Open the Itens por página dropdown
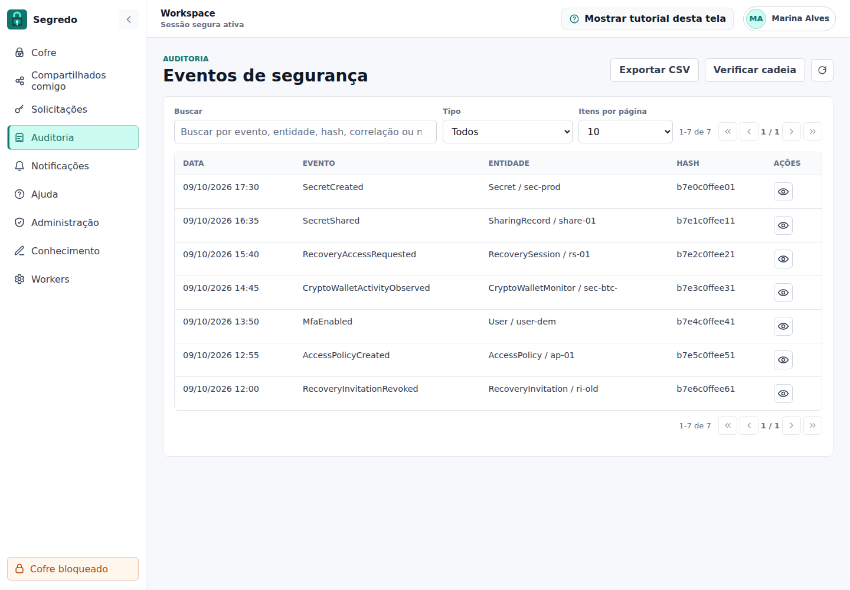Viewport: 850px width, 590px height. coord(626,132)
